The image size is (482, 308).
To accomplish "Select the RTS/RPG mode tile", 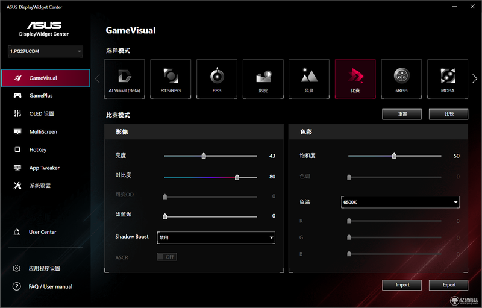I will [x=171, y=79].
